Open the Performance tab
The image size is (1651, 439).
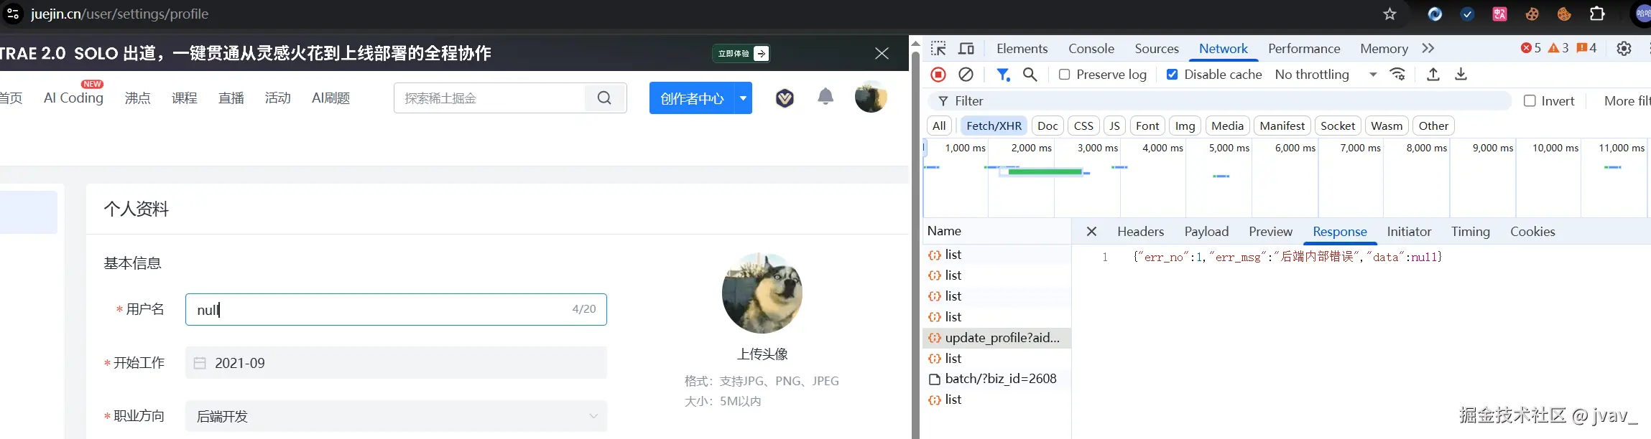(x=1304, y=49)
